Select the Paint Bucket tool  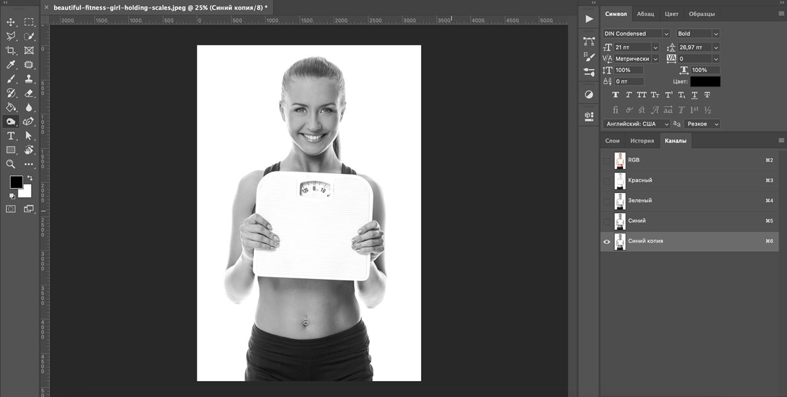tap(10, 107)
